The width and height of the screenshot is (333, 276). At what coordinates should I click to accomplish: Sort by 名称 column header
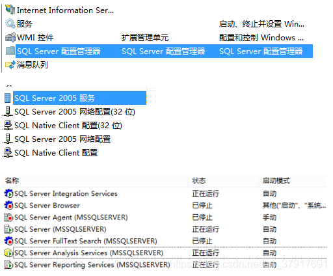pyautogui.click(x=12, y=180)
